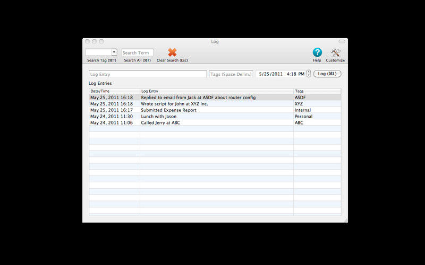Screen dimensions: 425x265
Task: Clear the search with the red X icon
Action: pos(172,52)
